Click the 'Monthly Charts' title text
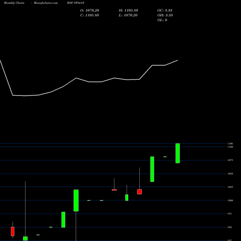The image size is (241, 241). click(x=14, y=3)
